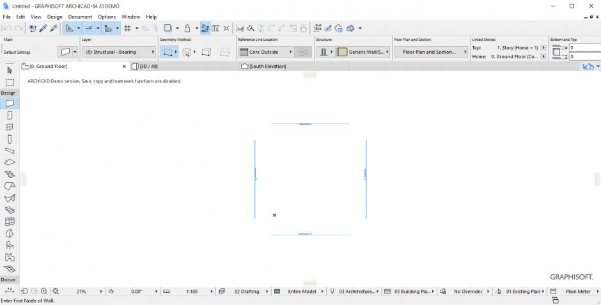
Task: Select the Marquee tool
Action: (x=10, y=82)
